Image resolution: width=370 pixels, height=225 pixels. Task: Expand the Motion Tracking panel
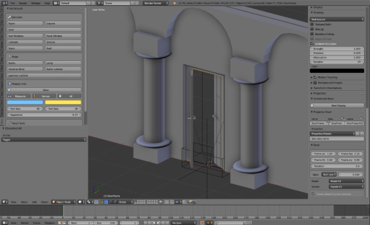(328, 77)
